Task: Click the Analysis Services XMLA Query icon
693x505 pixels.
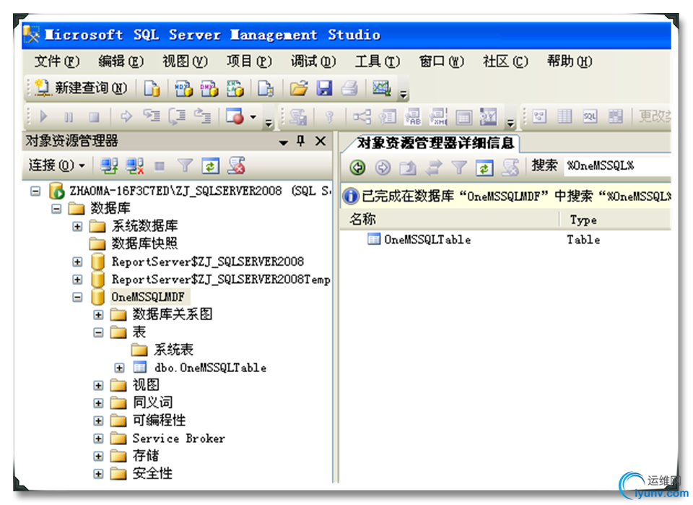Action: [235, 88]
